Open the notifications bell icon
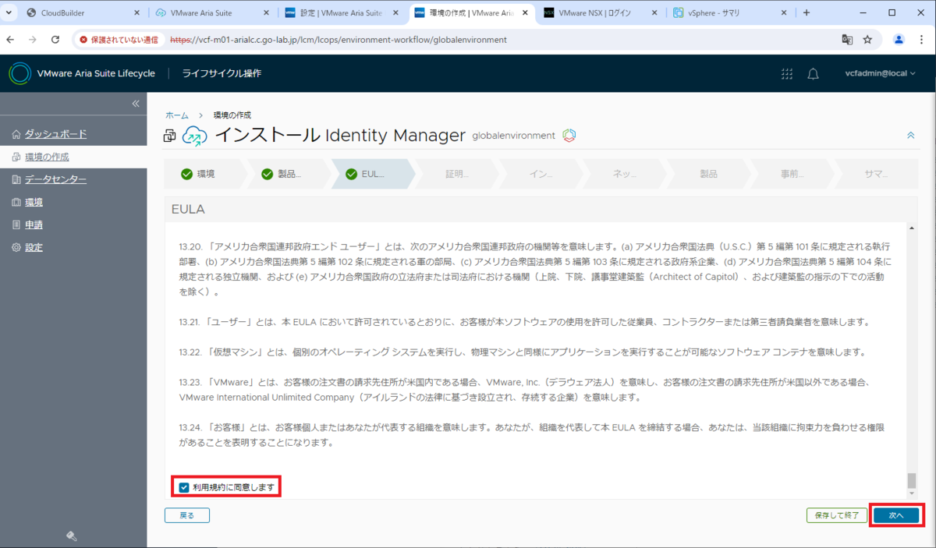936x548 pixels. pos(813,74)
